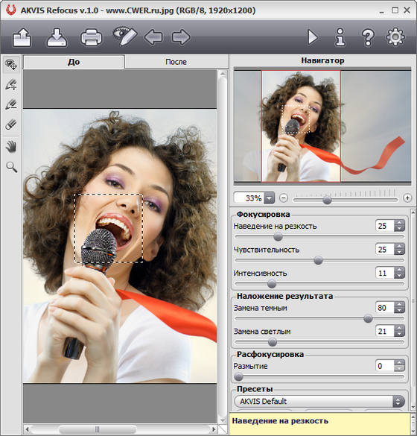The height and width of the screenshot is (436, 417).
Task: Open the AKVIS Default presets dropdown
Action: click(319, 401)
